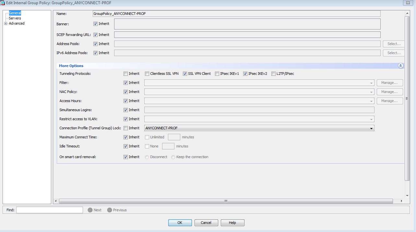Viewport: 416px width, 232px height.
Task: Disable IPsec IKEv2 protocol
Action: (245, 74)
